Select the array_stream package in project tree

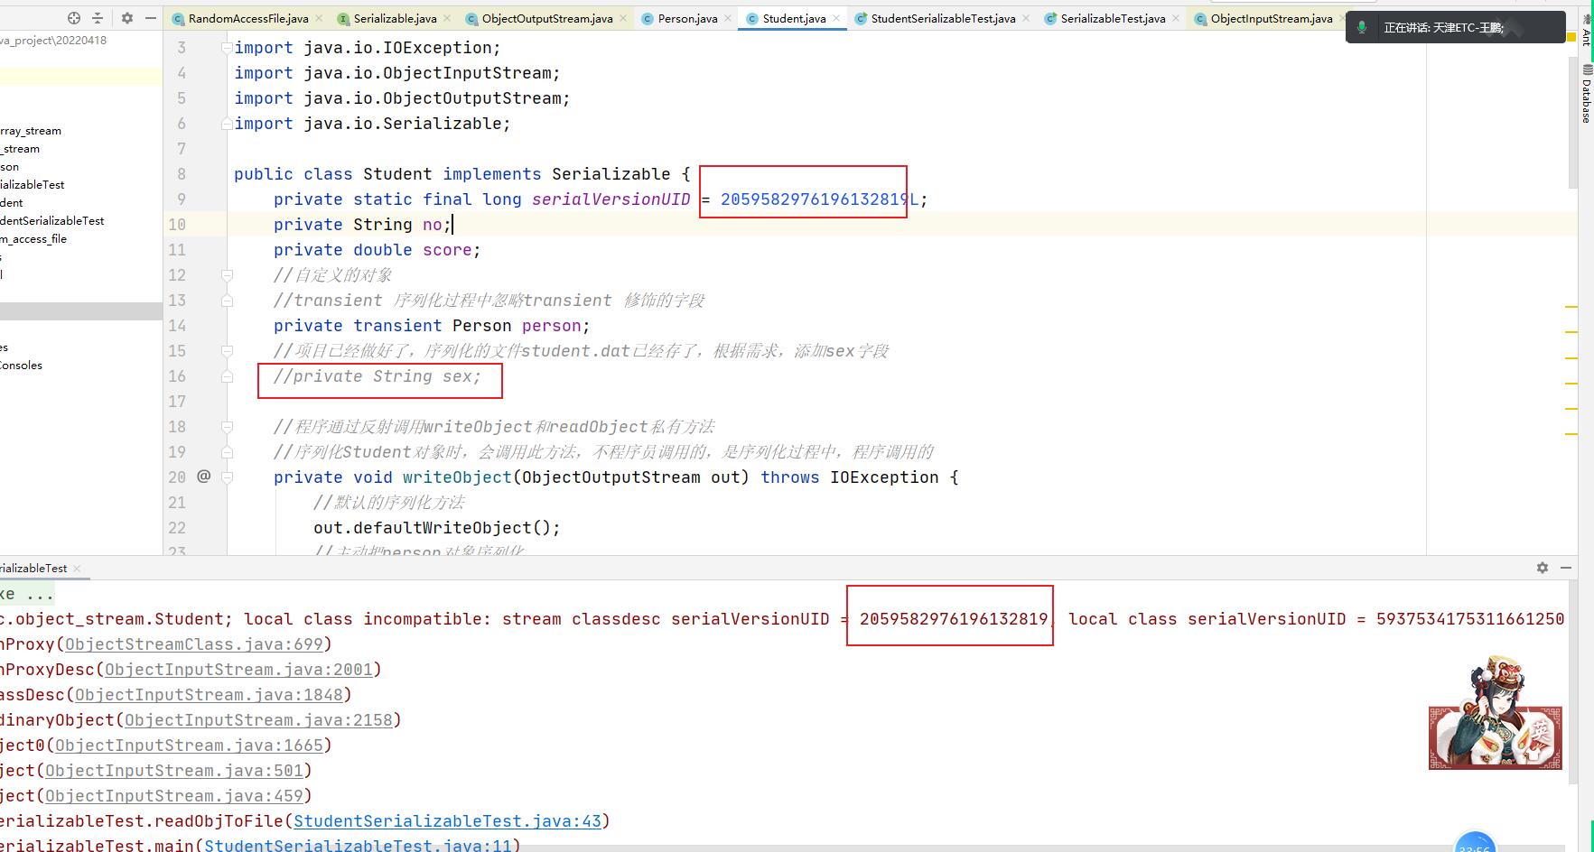click(31, 131)
